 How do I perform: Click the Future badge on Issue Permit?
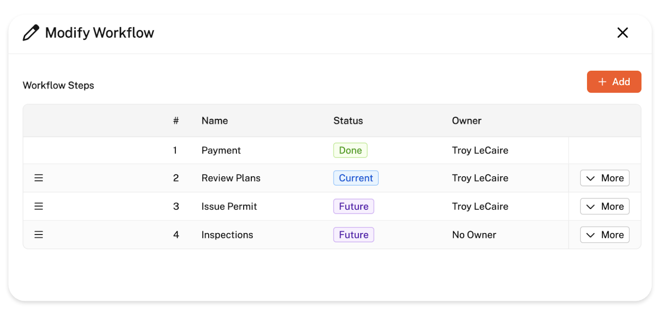[353, 206]
